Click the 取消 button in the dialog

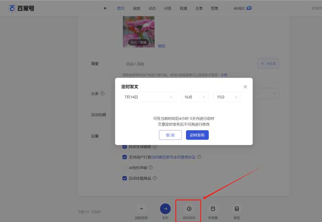point(170,135)
